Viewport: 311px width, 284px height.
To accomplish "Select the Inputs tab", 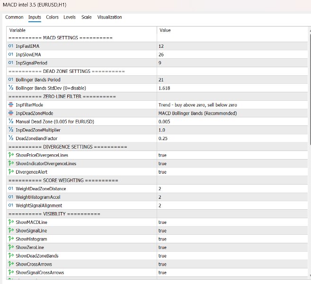I will (x=35, y=17).
